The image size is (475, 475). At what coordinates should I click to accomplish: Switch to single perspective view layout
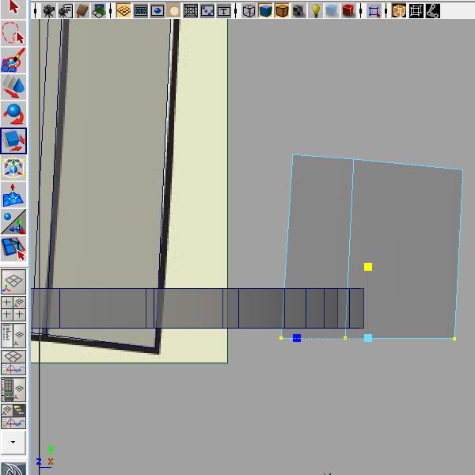[x=13, y=282]
